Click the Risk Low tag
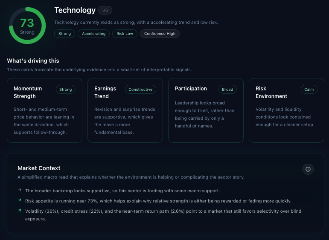 [125, 34]
